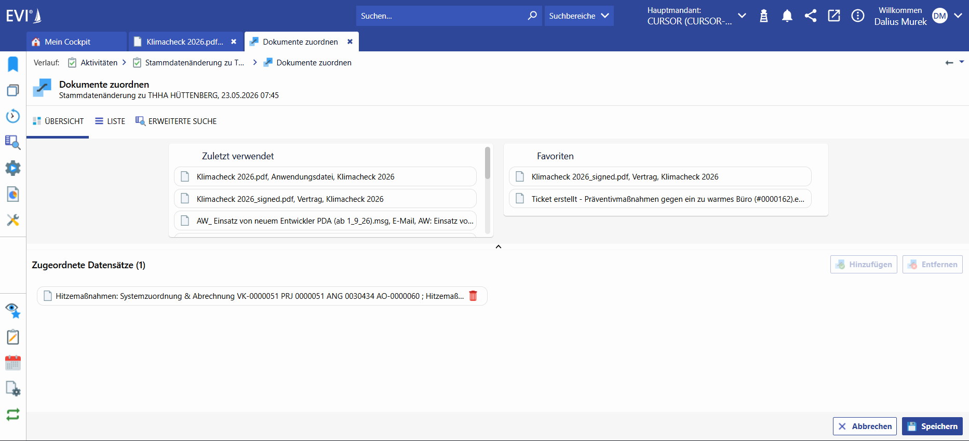Open the bookmarks icon in the sidebar
The height and width of the screenshot is (441, 969).
pos(13,64)
